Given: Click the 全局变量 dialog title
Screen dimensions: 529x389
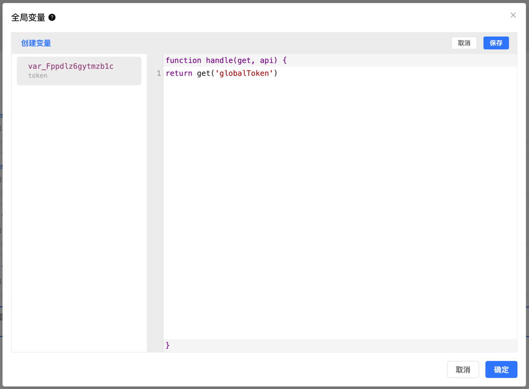Looking at the screenshot, I should coord(28,17).
